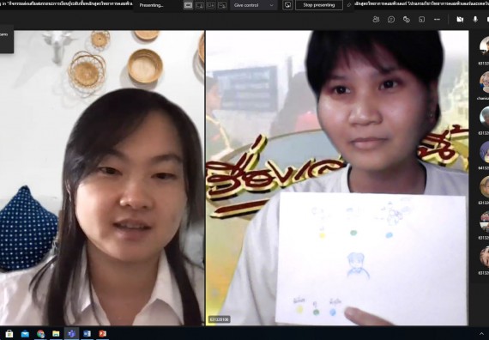Switch to PowerPoint on taskbar
The width and height of the screenshot is (489, 340).
[103, 334]
